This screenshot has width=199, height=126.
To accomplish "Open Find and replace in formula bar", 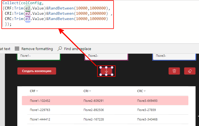I will tap(74, 49).
